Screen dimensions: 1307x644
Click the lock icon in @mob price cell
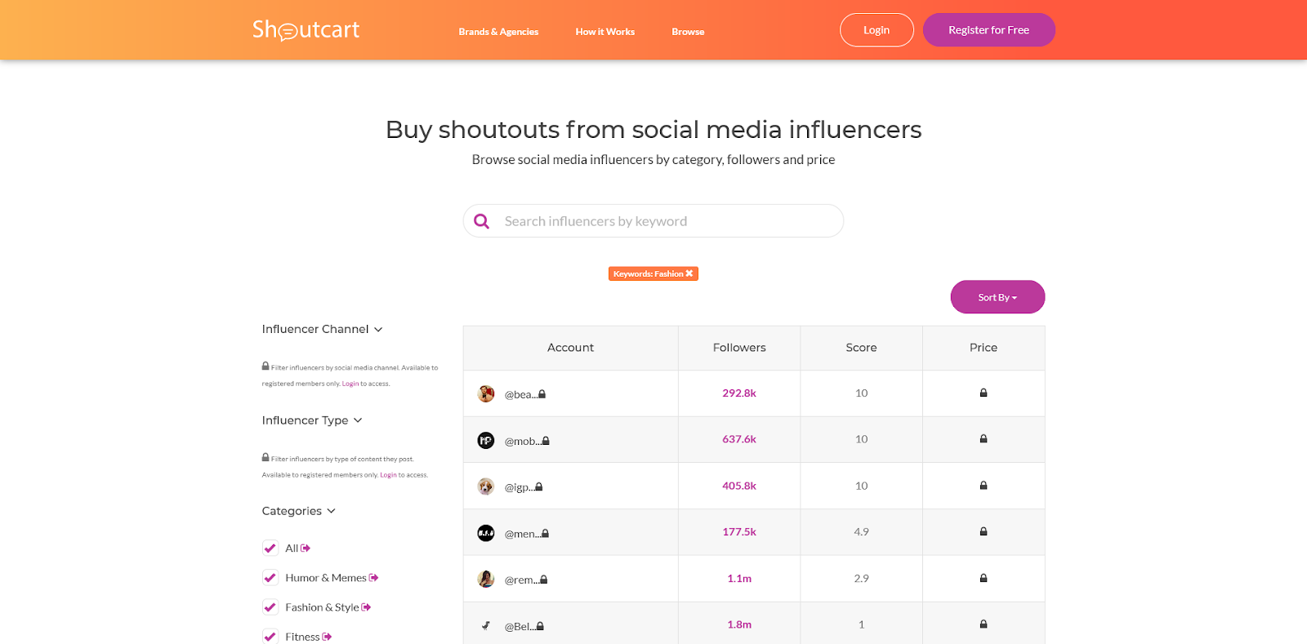point(984,439)
